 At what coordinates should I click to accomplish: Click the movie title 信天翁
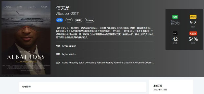coord(63,8)
